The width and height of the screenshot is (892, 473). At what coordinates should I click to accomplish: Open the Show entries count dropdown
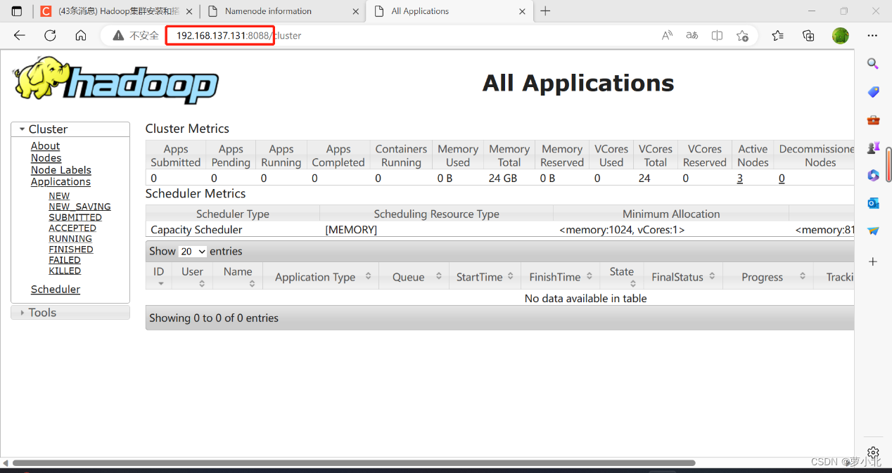pos(193,251)
